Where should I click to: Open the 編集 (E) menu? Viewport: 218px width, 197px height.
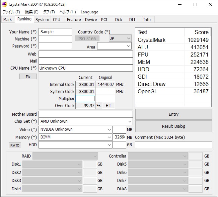coord(31,12)
